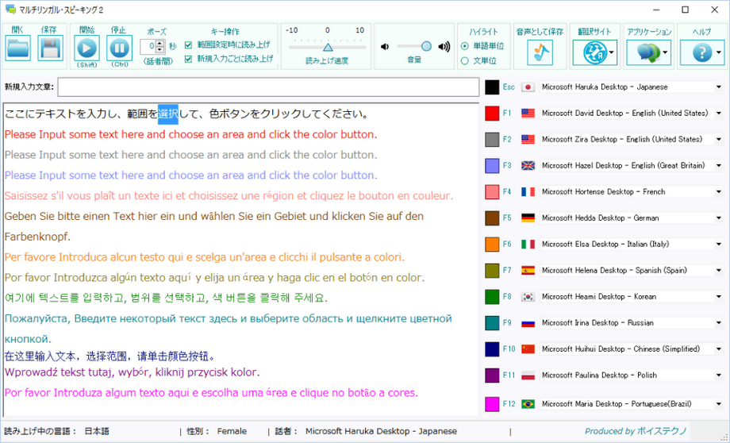The width and height of the screenshot is (730, 443).
Task: Open the Application speech bubbles icon
Action: (648, 52)
